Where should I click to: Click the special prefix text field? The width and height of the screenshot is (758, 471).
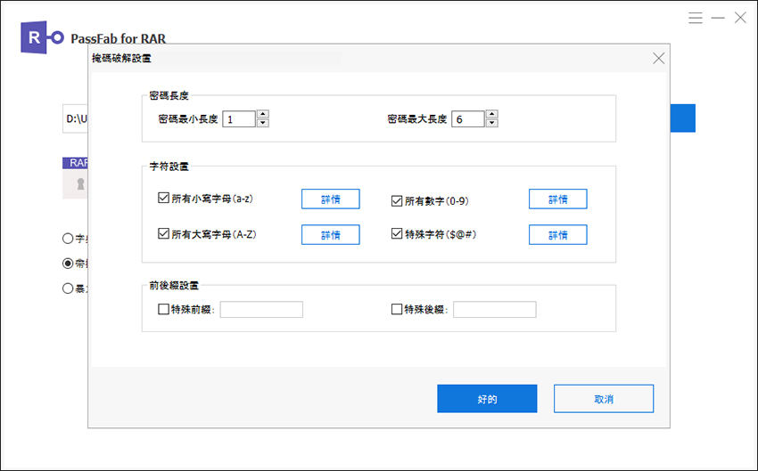pyautogui.click(x=261, y=309)
